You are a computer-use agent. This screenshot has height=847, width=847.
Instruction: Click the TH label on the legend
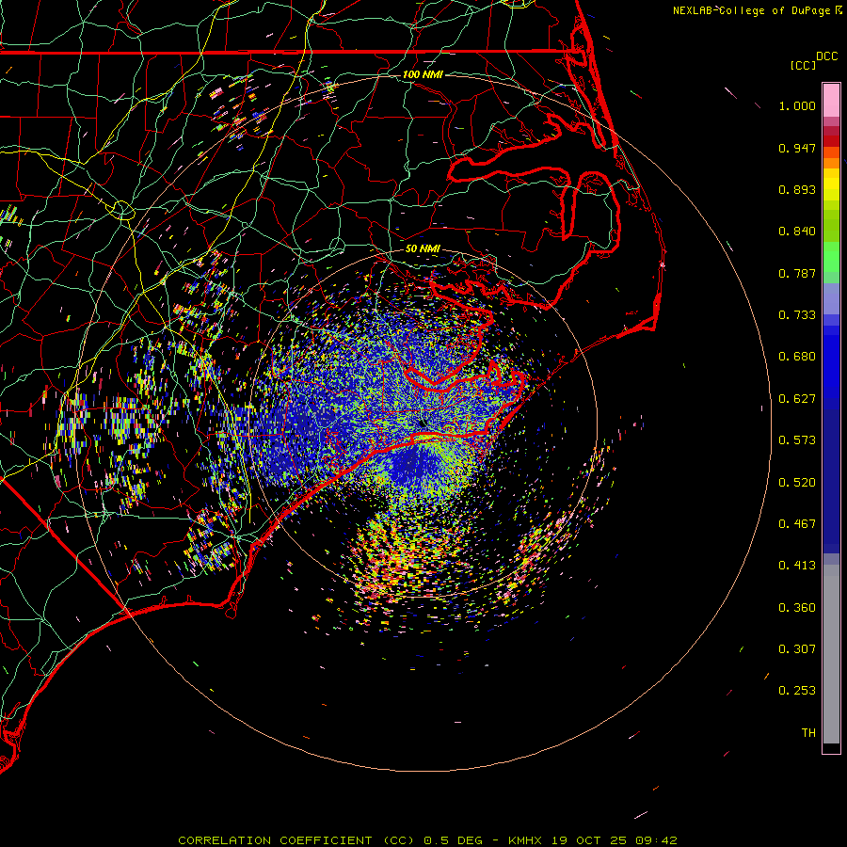click(x=808, y=733)
